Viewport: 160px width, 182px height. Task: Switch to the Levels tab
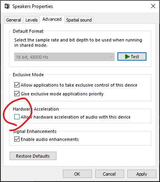point(31,20)
